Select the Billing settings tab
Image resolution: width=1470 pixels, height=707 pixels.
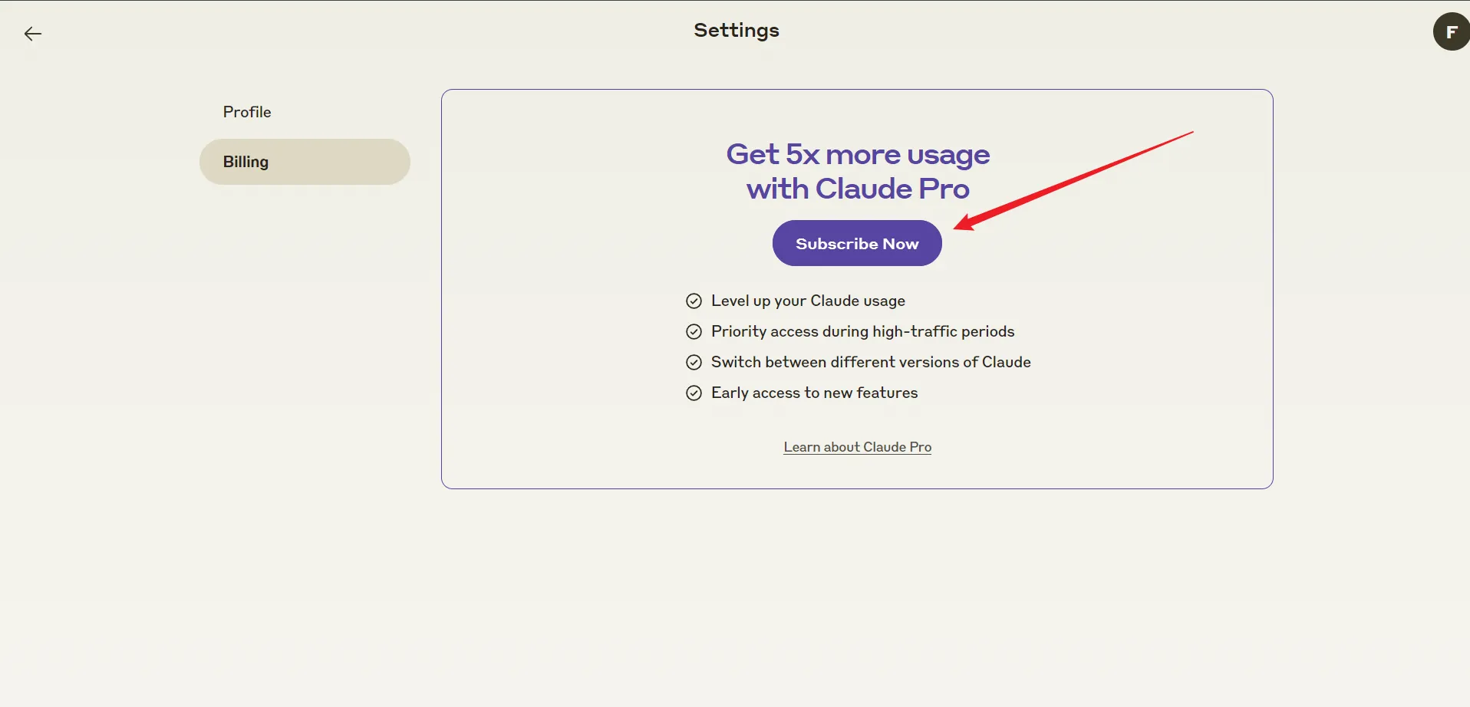tap(305, 162)
